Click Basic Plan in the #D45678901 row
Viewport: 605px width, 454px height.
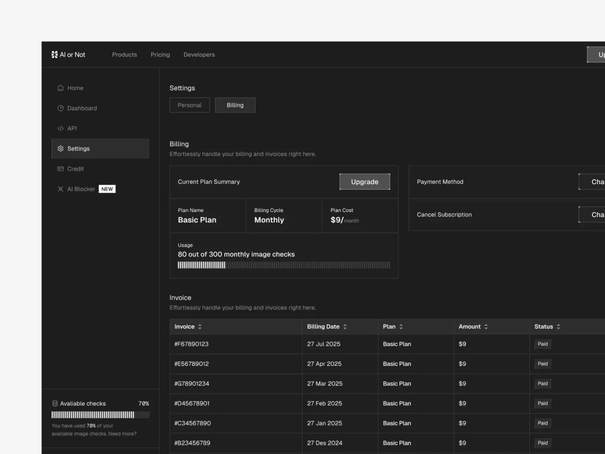tap(397, 404)
